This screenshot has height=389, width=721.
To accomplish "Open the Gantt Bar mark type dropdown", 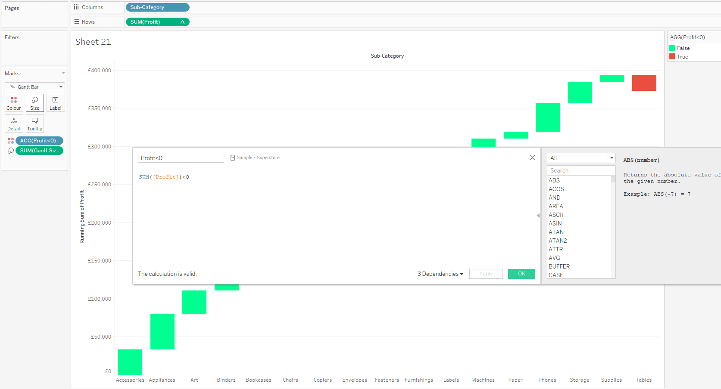I will pos(61,86).
